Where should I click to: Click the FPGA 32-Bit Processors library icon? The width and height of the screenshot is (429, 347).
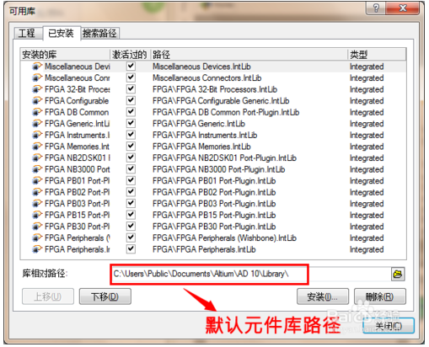click(x=36, y=89)
